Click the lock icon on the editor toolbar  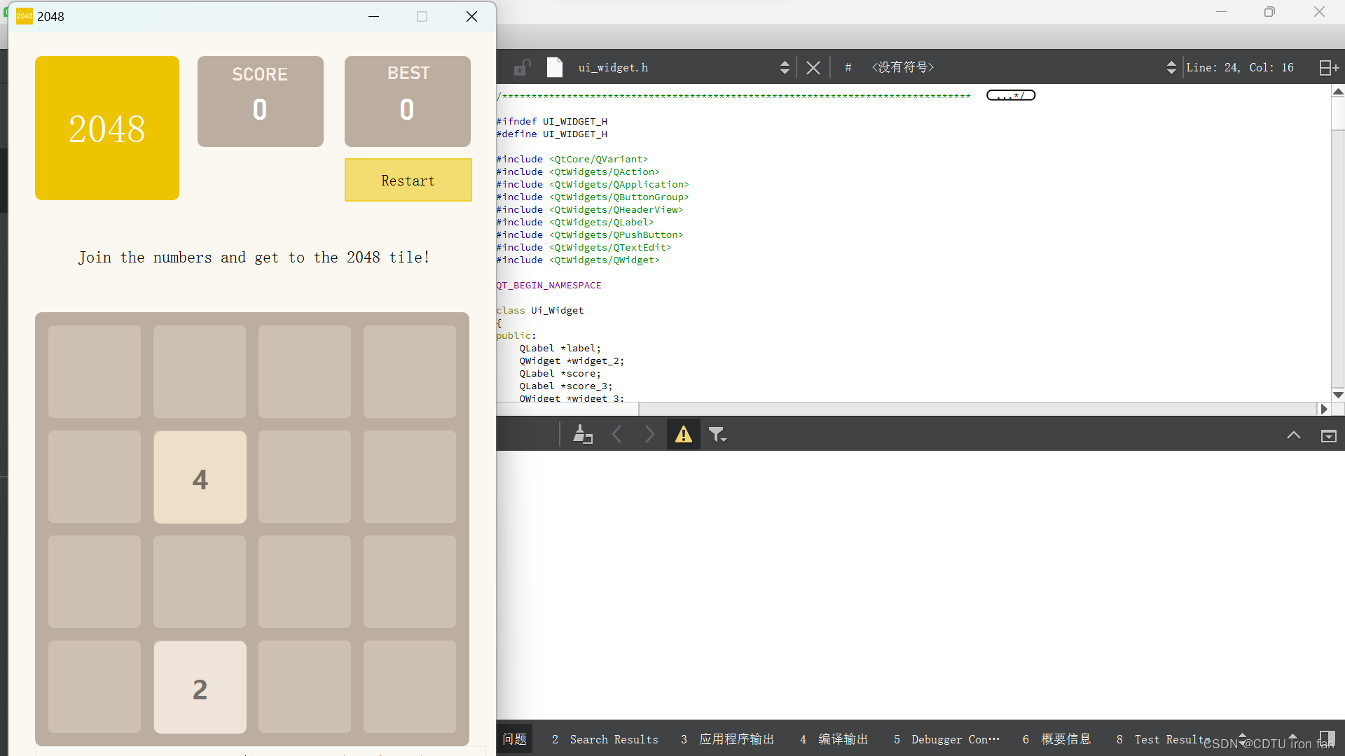[521, 67]
